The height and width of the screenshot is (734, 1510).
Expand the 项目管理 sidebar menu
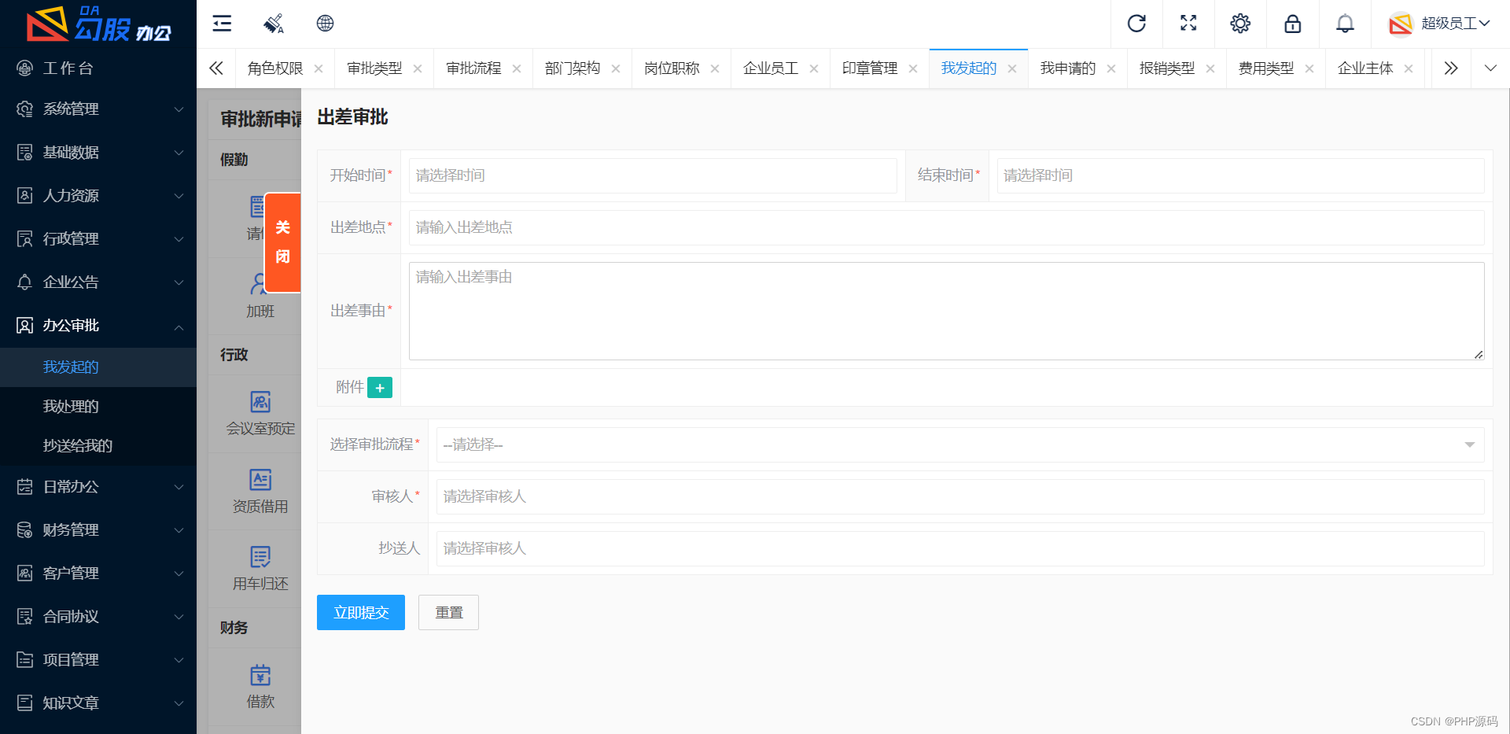pos(98,659)
